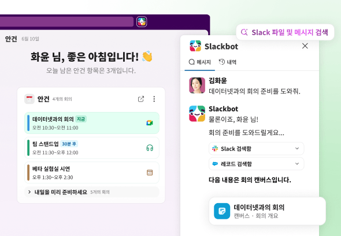Image resolution: width=341 pixels, height=236 pixels.
Task: Click the calendar icon for 베타 실험실 시연
Action: (150, 173)
